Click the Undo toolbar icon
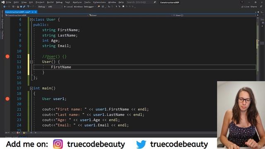 pos(28,7)
